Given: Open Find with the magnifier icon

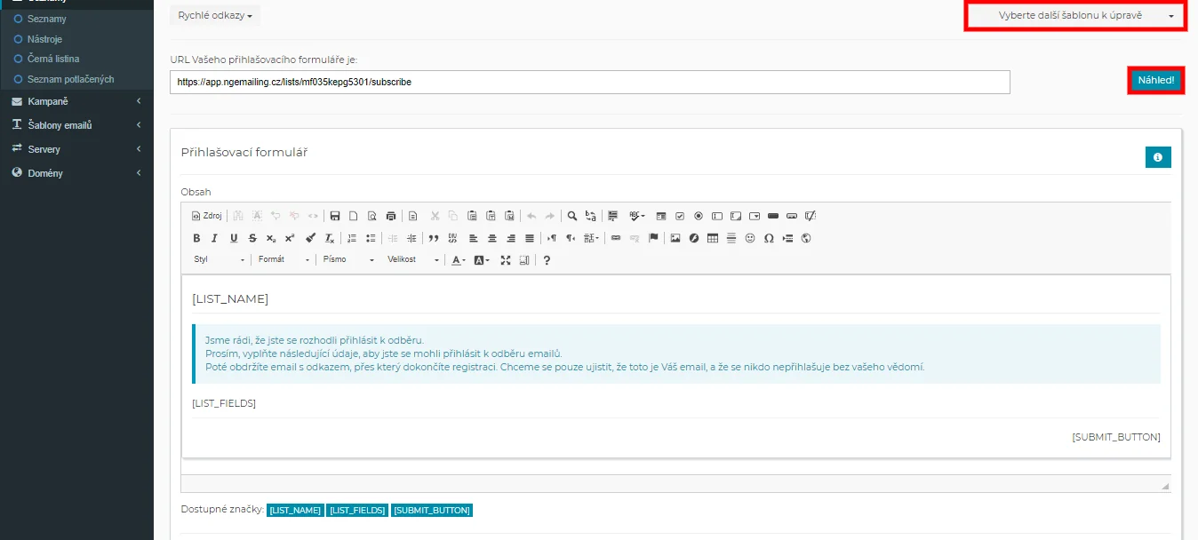Looking at the screenshot, I should [572, 216].
